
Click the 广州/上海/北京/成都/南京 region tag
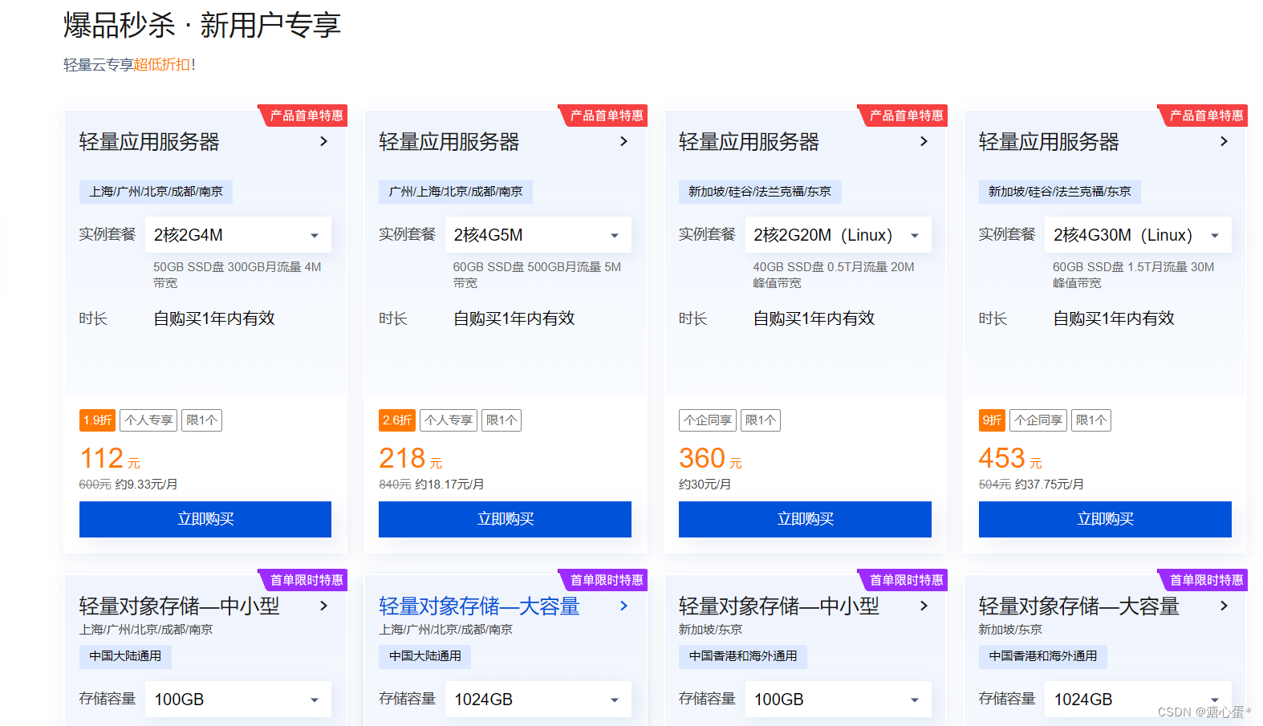pos(456,192)
